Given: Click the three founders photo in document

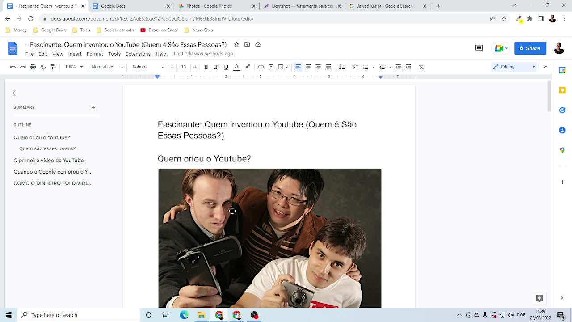Looking at the screenshot, I should click(x=269, y=238).
